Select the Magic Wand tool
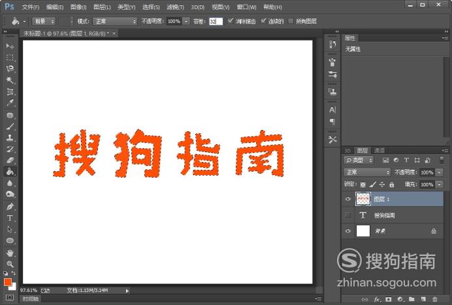 pyautogui.click(x=10, y=80)
